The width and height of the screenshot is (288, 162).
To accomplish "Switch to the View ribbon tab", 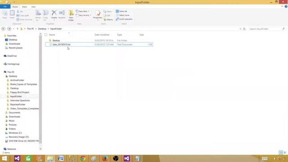I will click(33, 7).
